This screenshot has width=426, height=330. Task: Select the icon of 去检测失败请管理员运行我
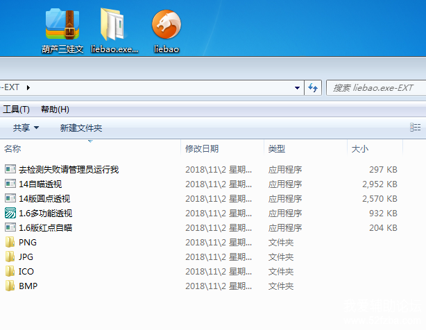[x=10, y=169]
